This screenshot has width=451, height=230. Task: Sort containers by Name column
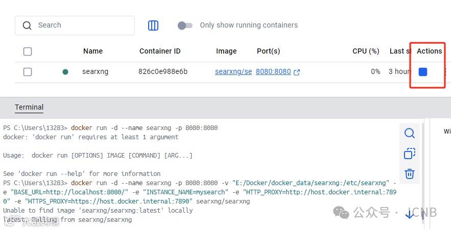point(93,51)
